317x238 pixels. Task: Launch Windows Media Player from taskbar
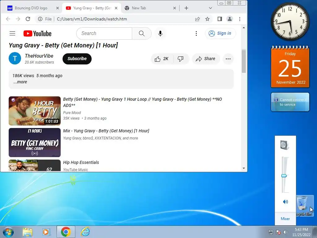[46, 232]
